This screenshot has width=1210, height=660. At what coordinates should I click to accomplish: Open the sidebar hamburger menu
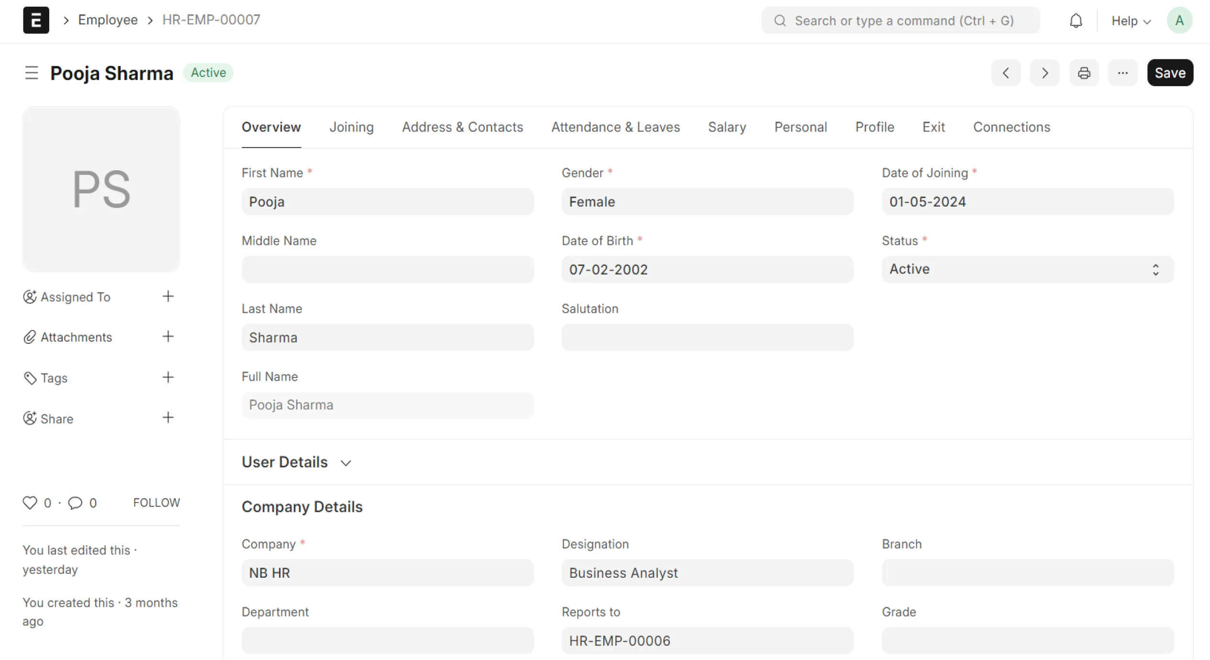tap(32, 73)
